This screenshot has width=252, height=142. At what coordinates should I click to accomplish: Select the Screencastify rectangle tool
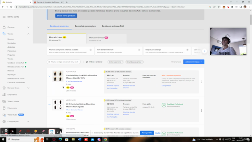pos(28,131)
